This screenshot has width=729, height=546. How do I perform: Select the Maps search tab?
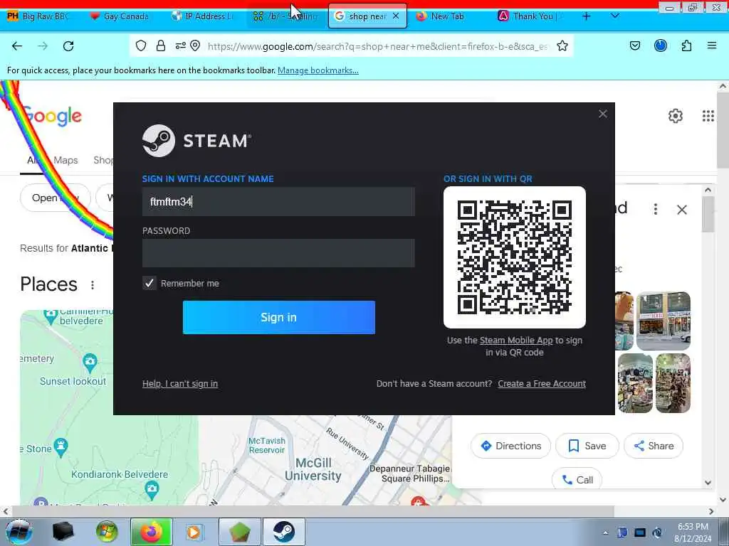[65, 160]
